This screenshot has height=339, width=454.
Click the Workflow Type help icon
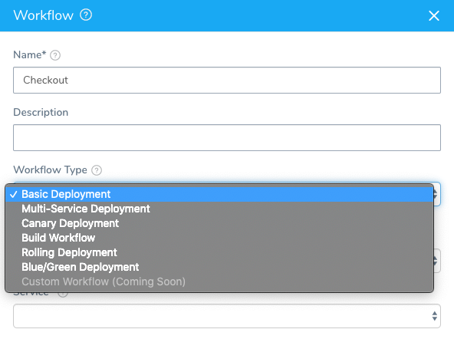[x=97, y=170]
